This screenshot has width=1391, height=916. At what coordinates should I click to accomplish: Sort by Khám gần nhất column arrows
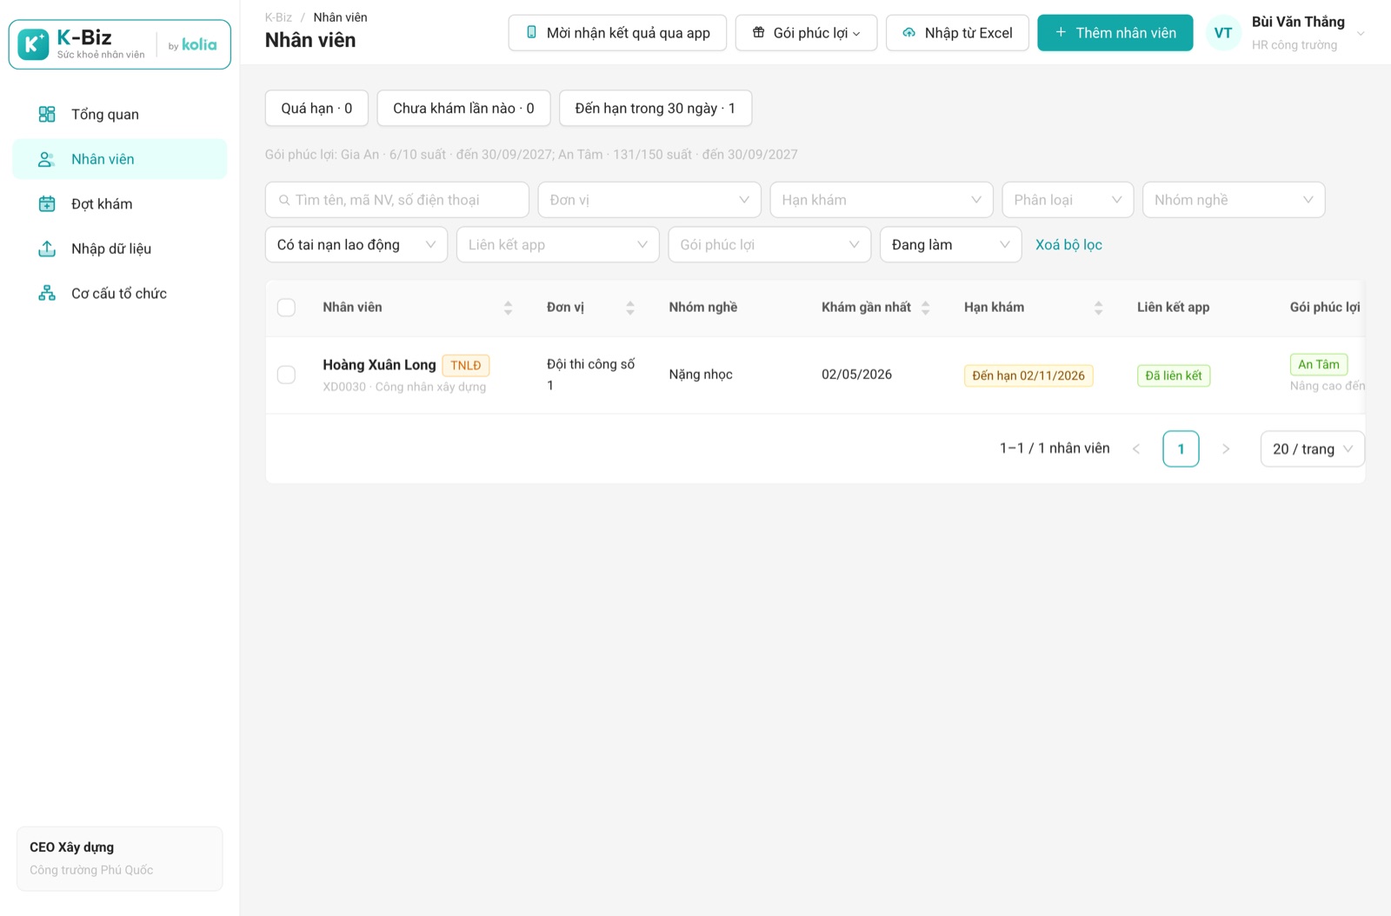pyautogui.click(x=925, y=308)
